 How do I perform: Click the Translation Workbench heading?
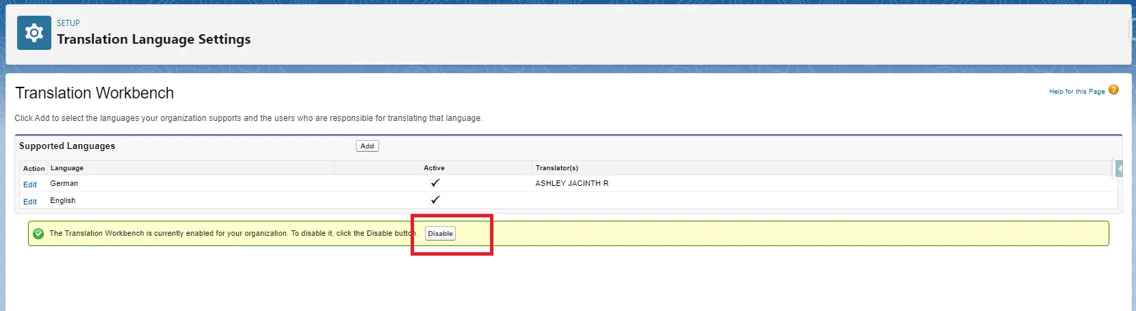coord(94,93)
